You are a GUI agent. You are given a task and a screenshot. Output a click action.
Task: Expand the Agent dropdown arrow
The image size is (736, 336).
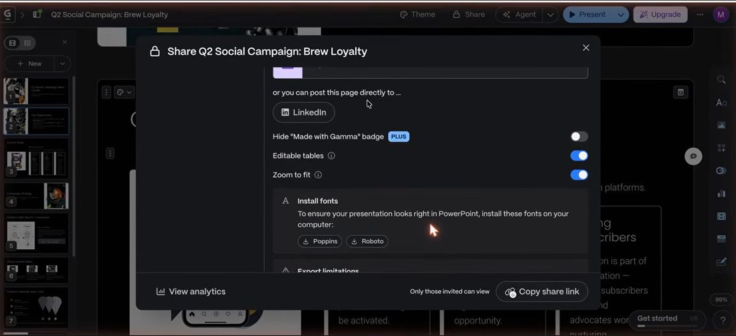pyautogui.click(x=551, y=15)
